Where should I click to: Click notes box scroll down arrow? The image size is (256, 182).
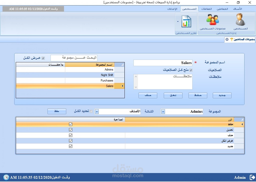pyautogui.click(x=136, y=87)
